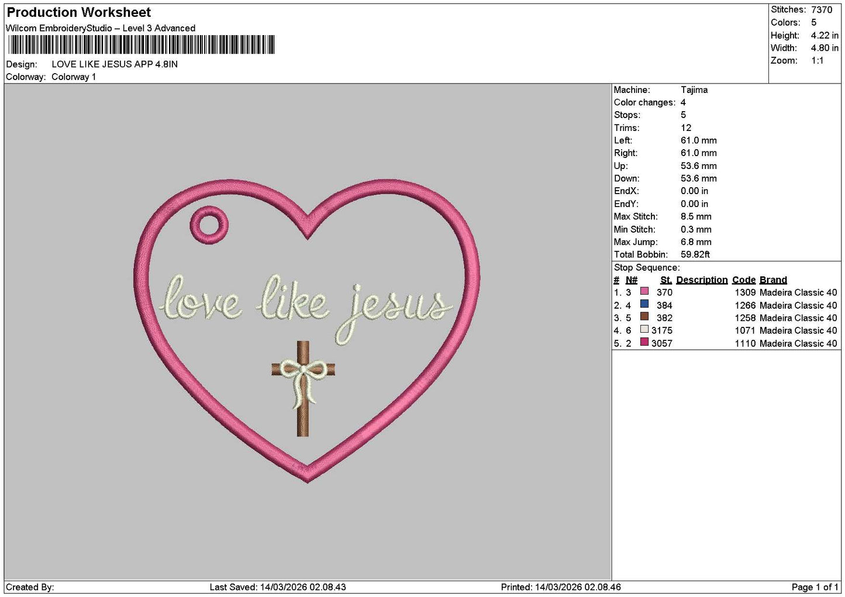Click thread code 1110
Image resolution: width=845 pixels, height=597 pixels.
pyautogui.click(x=745, y=343)
